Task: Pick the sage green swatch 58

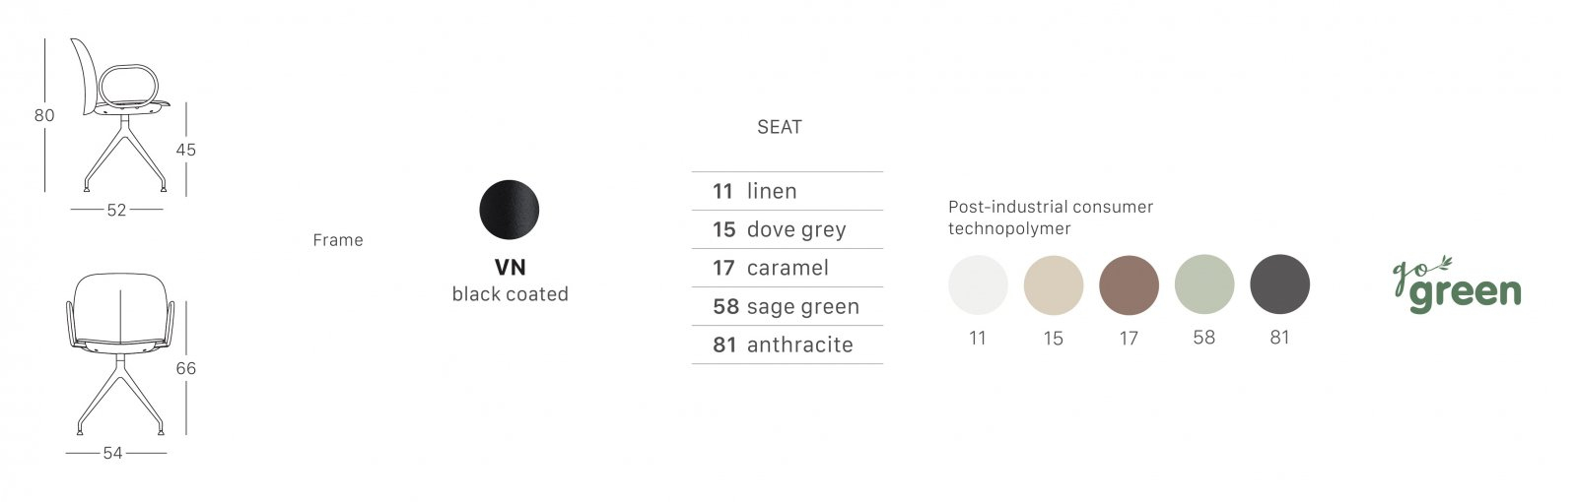Action: point(1204,284)
